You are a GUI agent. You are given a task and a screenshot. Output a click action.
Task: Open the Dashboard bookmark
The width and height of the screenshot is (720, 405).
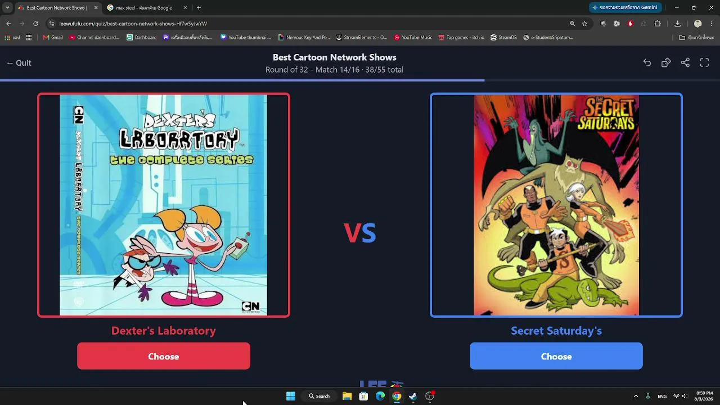[141, 38]
